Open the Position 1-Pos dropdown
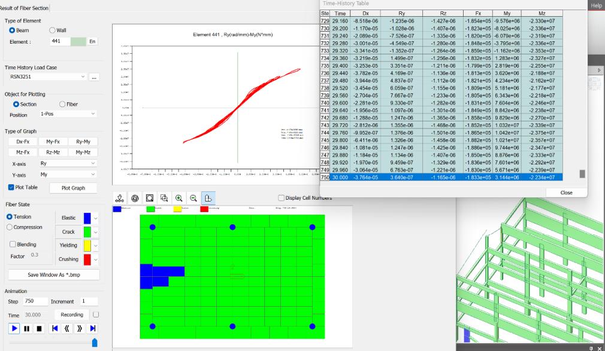 (x=92, y=114)
